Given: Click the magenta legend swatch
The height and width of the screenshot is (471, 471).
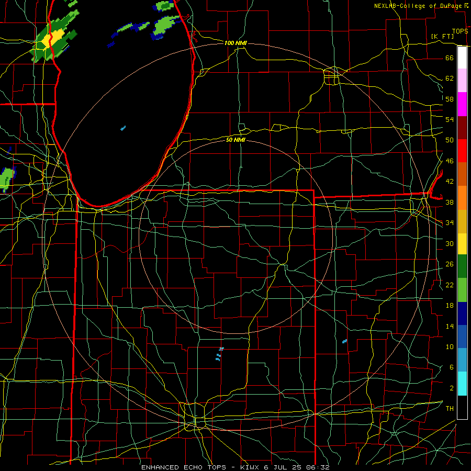Looking at the screenshot, I should 462,104.
